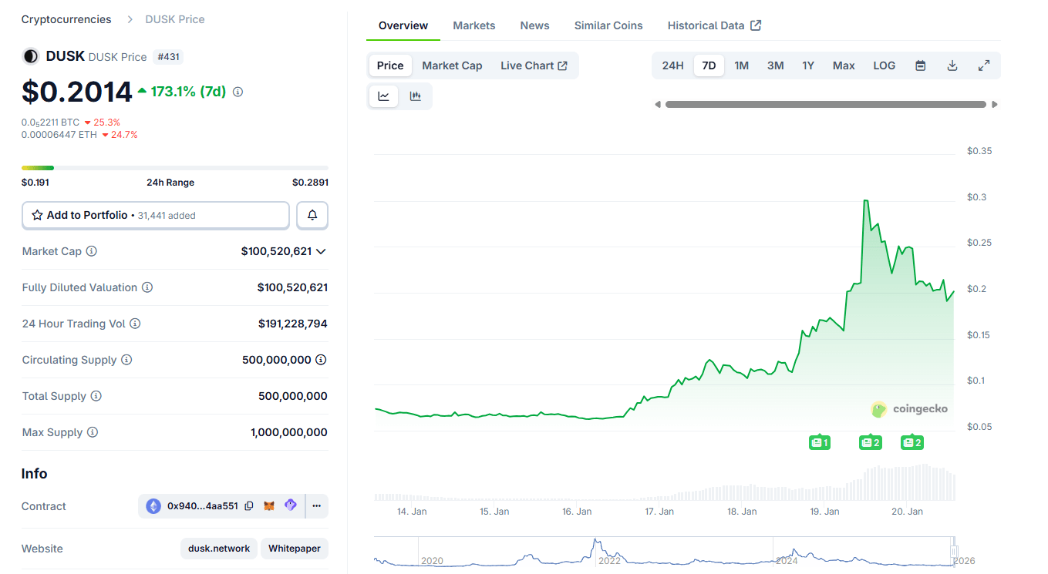The width and height of the screenshot is (1048, 574).
Task: Click the MetaMask fox icon
Action: [269, 506]
